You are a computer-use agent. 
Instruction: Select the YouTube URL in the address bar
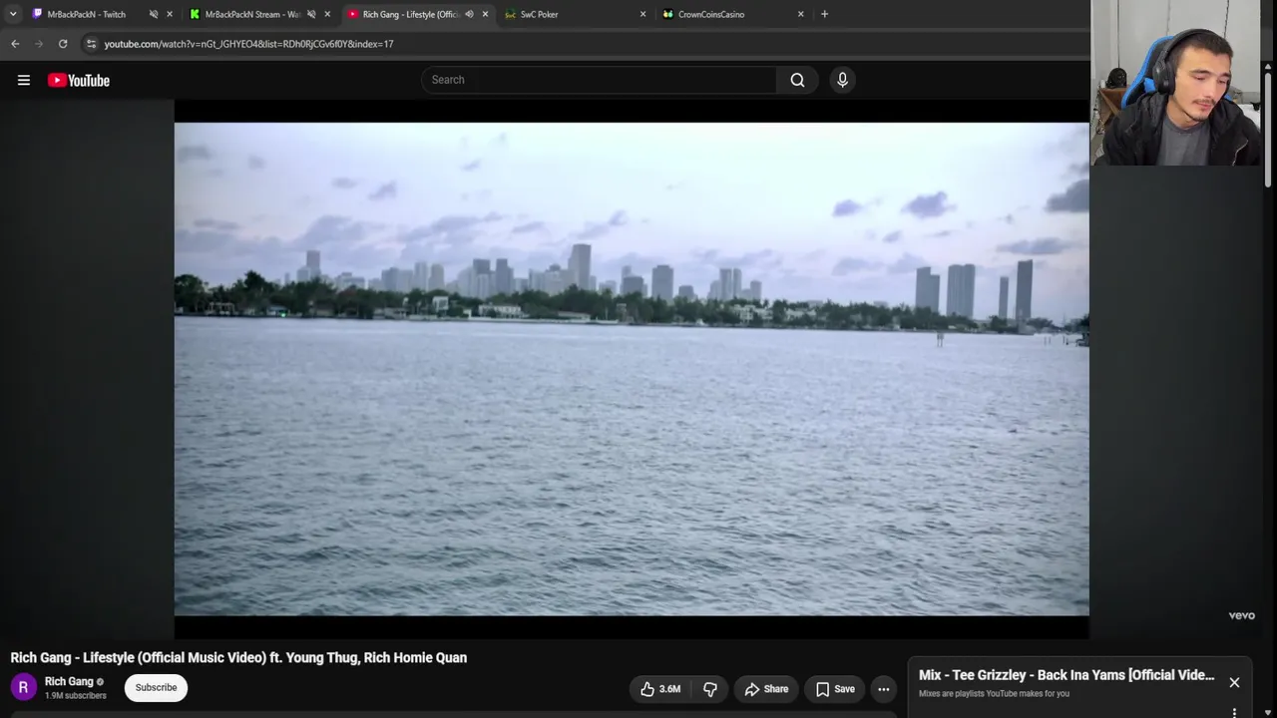pos(248,44)
